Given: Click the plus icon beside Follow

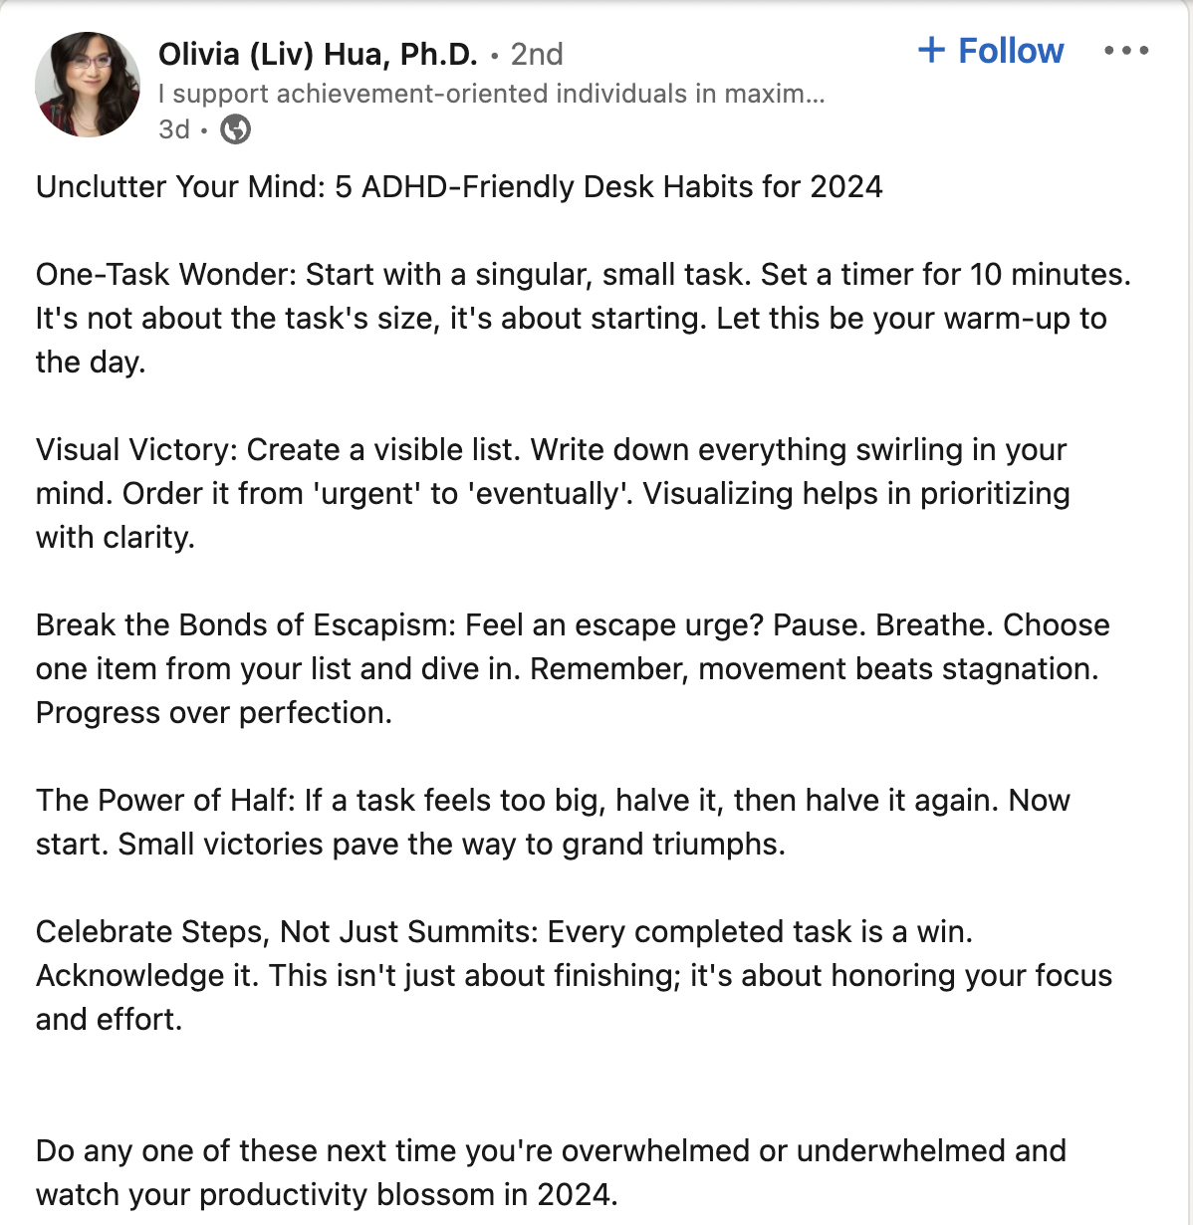Looking at the screenshot, I should coord(931,50).
